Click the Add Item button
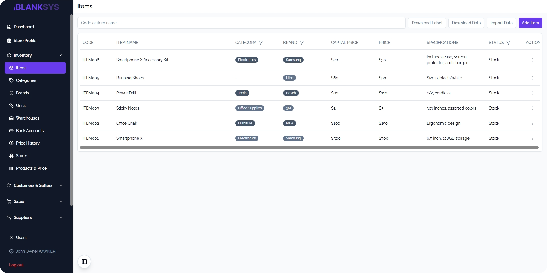 tap(530, 23)
